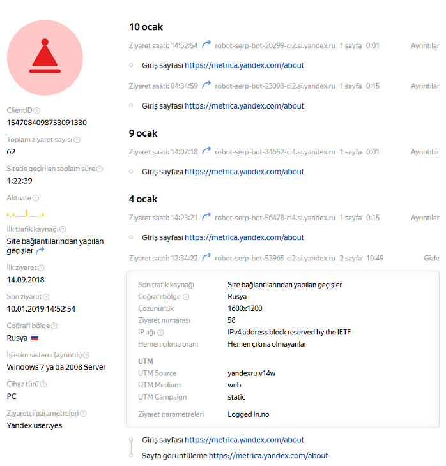Click IPv4 address block reserved text
Image resolution: width=446 pixels, height=466 pixels.
click(x=289, y=332)
